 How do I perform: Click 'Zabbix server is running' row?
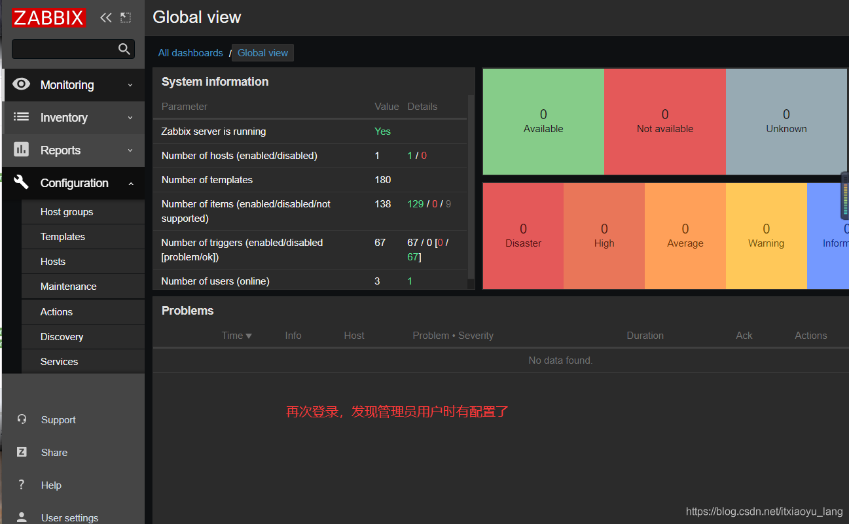pyautogui.click(x=310, y=131)
